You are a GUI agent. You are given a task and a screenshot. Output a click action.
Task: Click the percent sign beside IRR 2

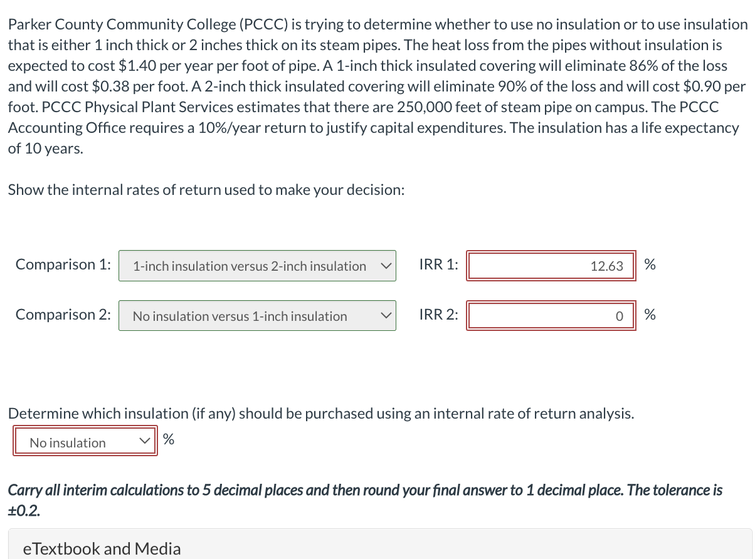(650, 315)
